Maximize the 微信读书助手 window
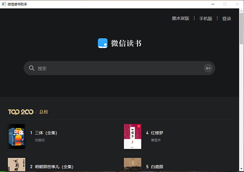Screen dimensions: 244x172 tap(225, 4)
